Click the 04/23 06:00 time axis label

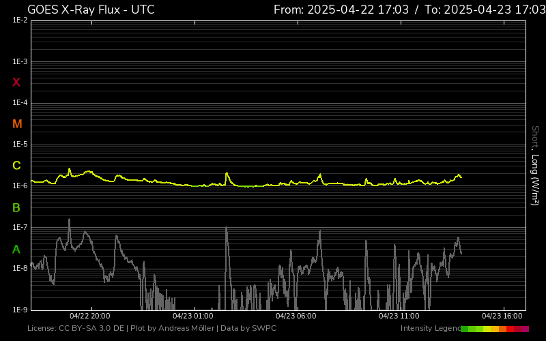296,316
